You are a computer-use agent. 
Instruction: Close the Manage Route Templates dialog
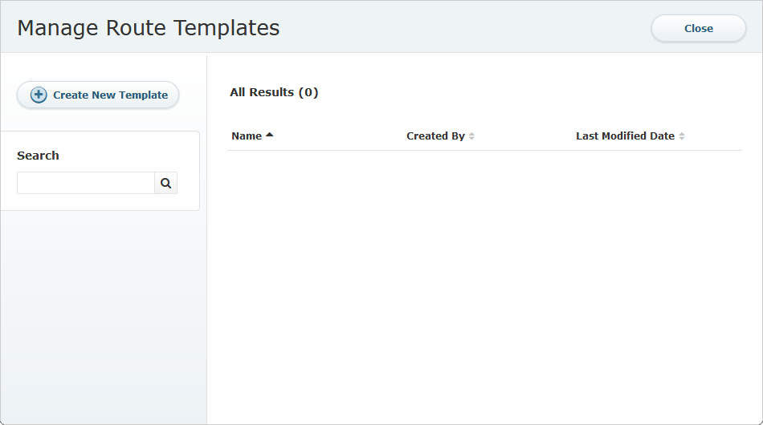click(x=698, y=28)
